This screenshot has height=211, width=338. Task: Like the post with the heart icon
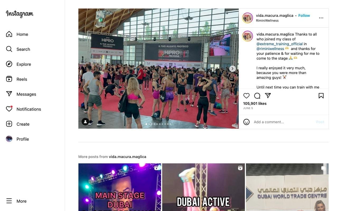point(246,96)
